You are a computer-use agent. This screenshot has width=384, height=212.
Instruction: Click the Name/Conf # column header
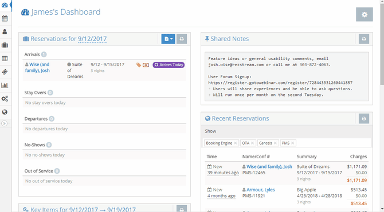256,157
